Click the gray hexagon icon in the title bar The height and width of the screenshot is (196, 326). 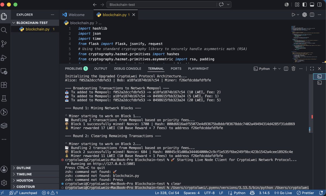pos(286,5)
